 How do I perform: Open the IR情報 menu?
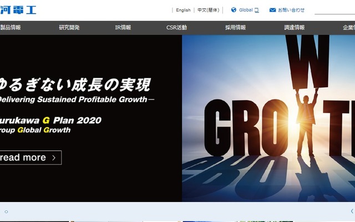coord(123,28)
